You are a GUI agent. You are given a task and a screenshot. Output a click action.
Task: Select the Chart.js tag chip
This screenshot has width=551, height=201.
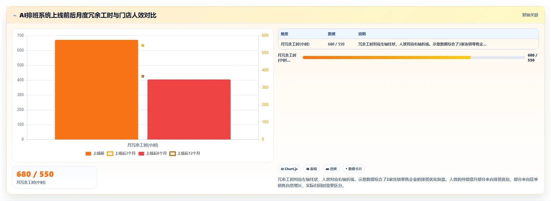pyautogui.click(x=289, y=169)
